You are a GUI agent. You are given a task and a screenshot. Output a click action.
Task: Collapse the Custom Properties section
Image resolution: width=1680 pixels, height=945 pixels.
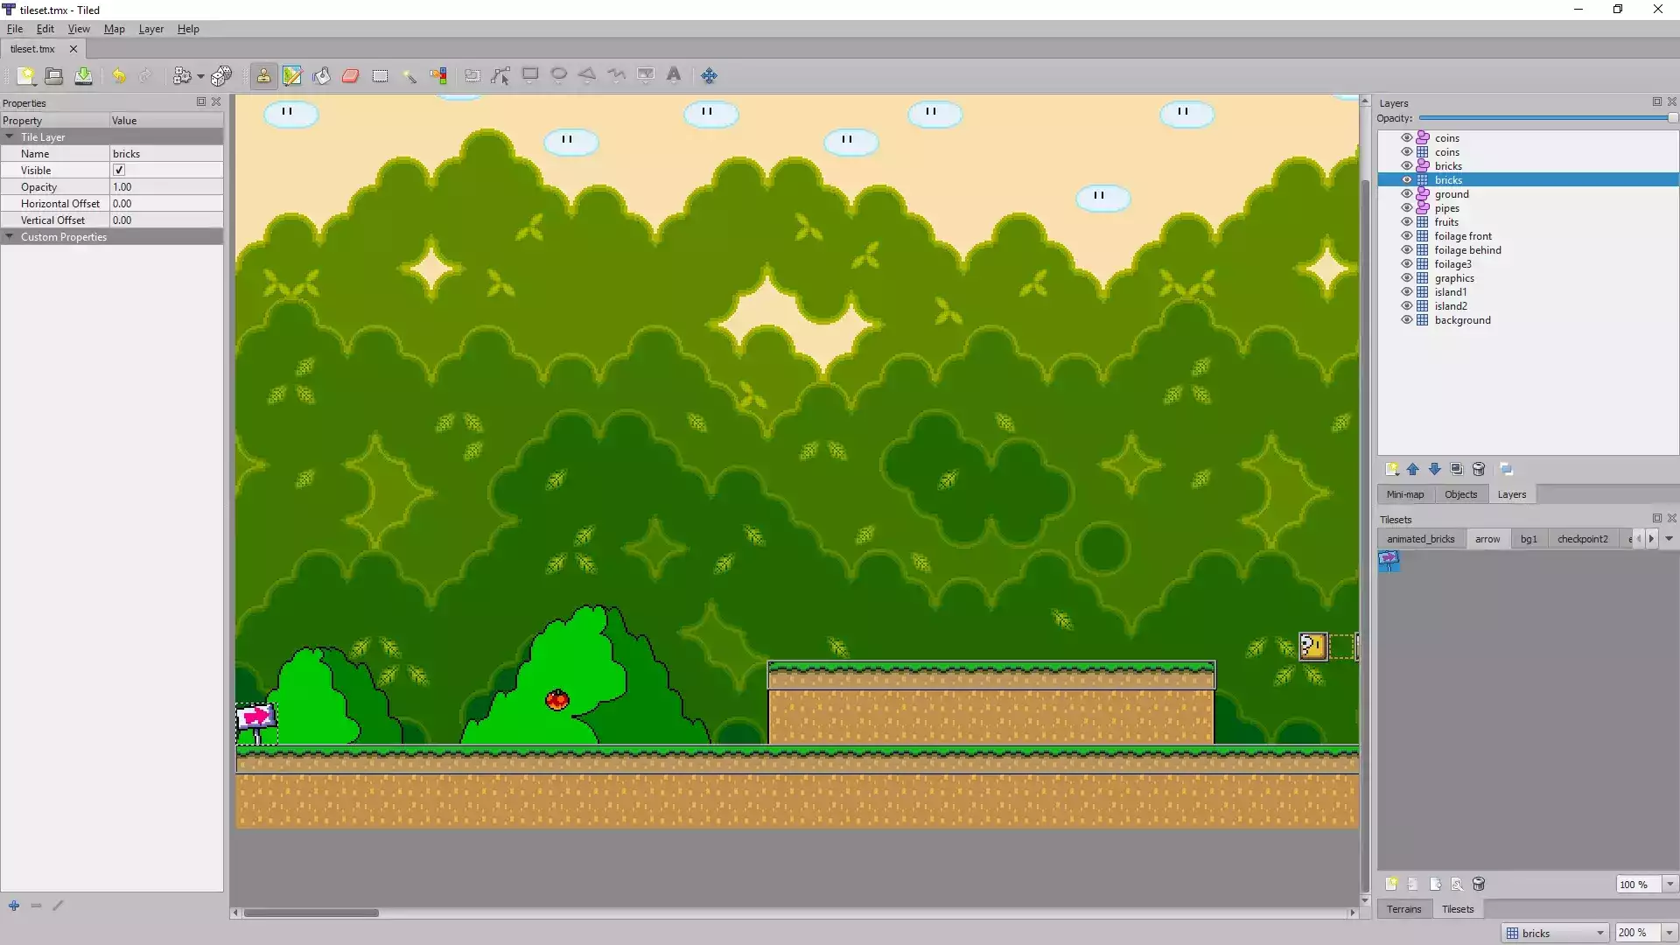10,237
